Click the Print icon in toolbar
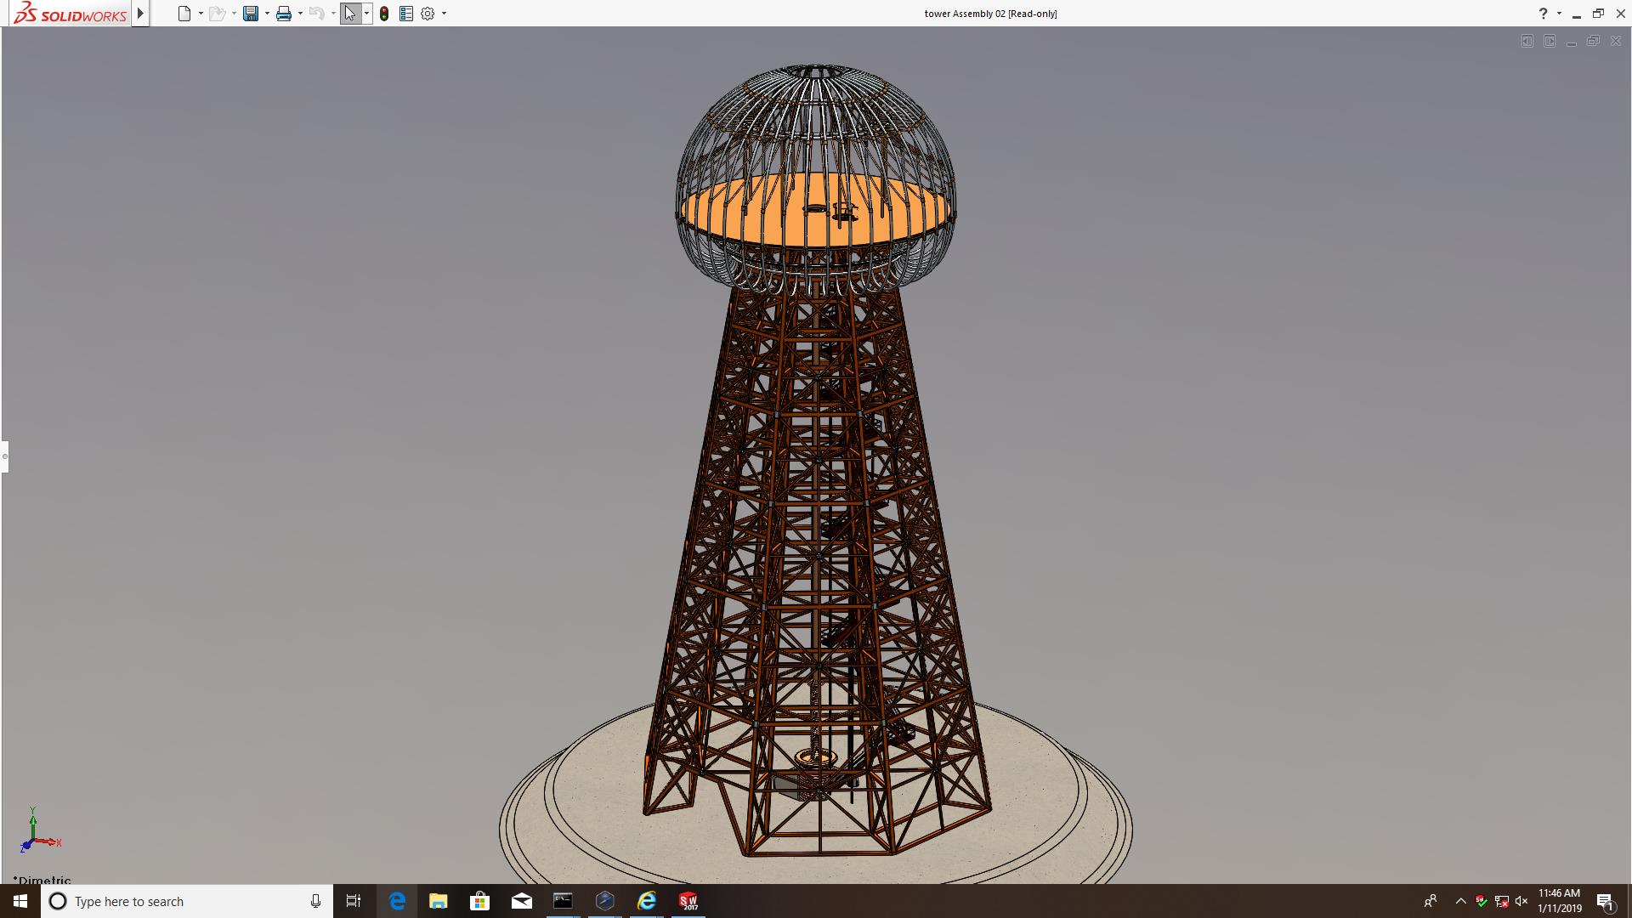 (x=284, y=14)
